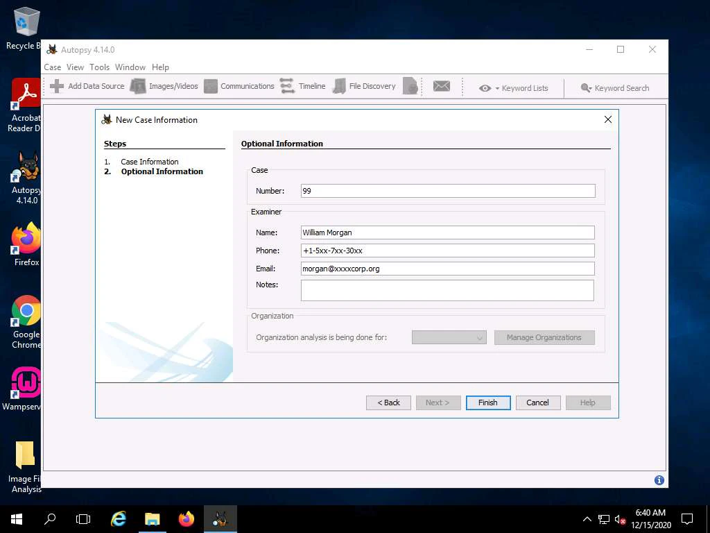This screenshot has width=710, height=533.
Task: Click Autopsy icon in the taskbar
Action: point(220,519)
